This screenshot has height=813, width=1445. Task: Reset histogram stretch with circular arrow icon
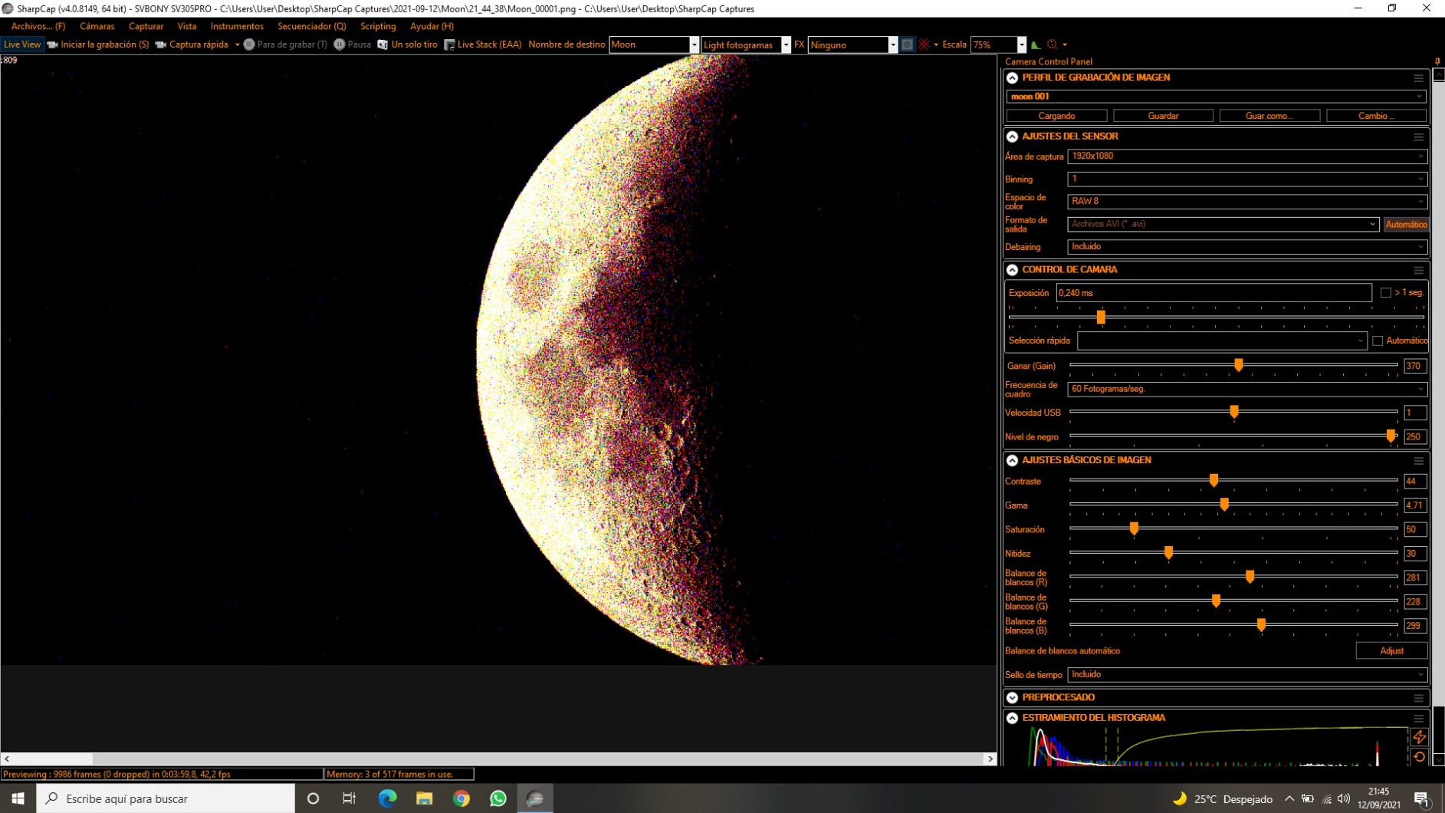(x=1419, y=757)
